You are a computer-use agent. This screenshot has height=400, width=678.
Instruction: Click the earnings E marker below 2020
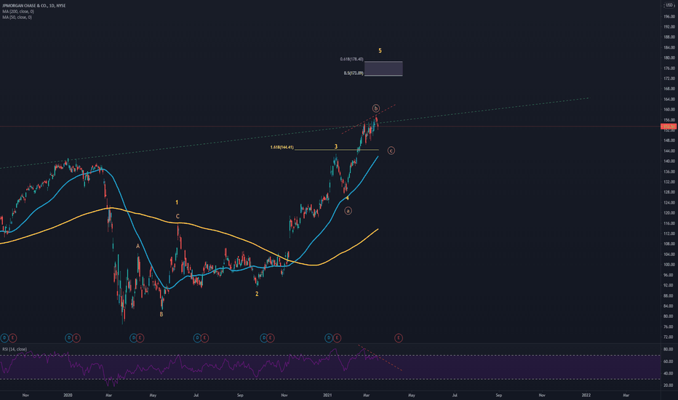76,337
